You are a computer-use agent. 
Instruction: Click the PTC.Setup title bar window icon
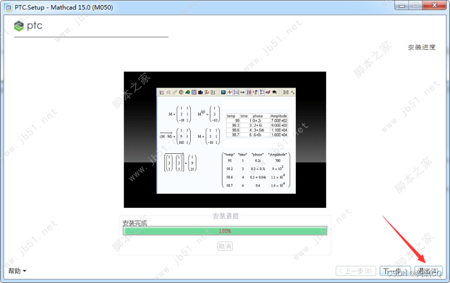pyautogui.click(x=8, y=7)
